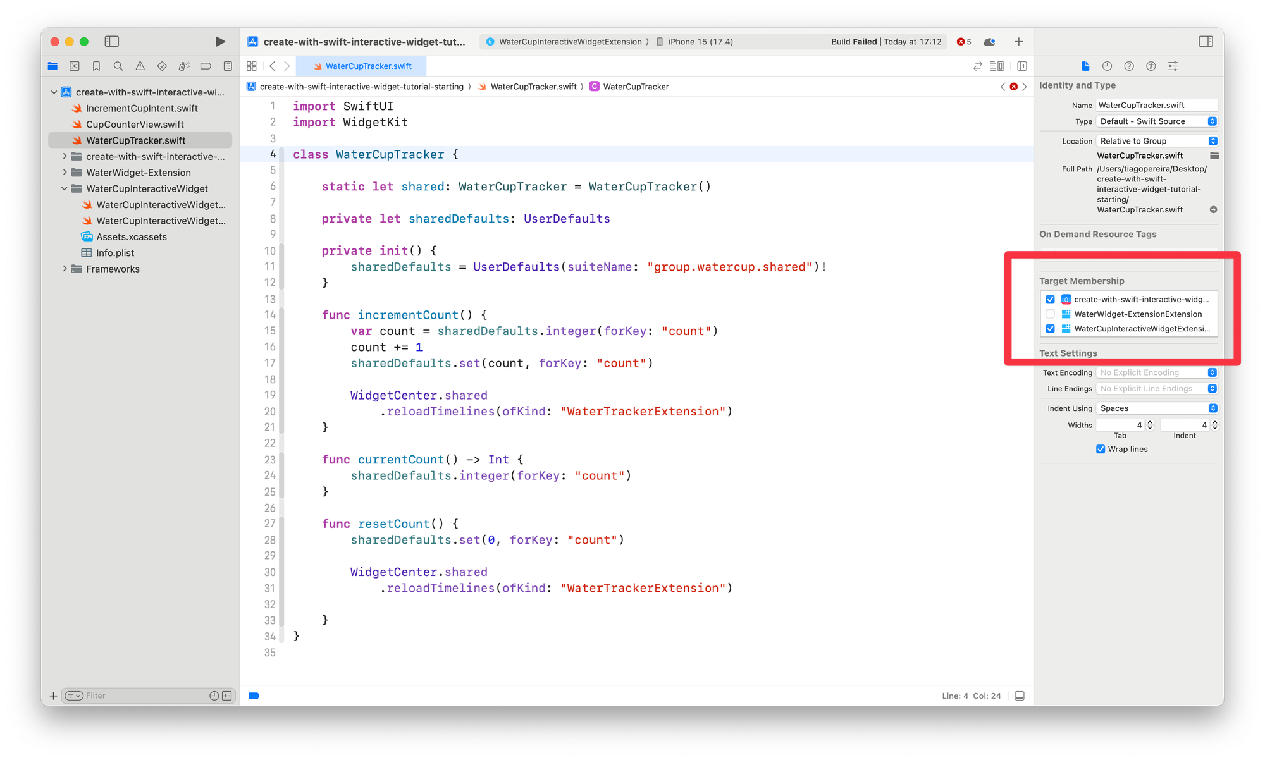Open the Issue navigator warning icon

click(x=140, y=66)
